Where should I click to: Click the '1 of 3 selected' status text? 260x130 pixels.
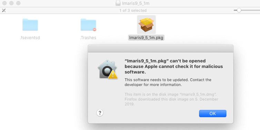coord(133,10)
